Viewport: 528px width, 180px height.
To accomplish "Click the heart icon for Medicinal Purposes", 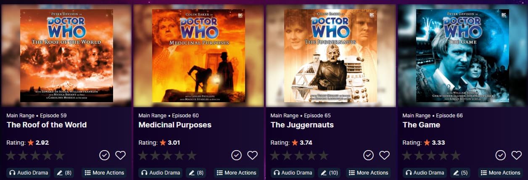I will pyautogui.click(x=253, y=155).
